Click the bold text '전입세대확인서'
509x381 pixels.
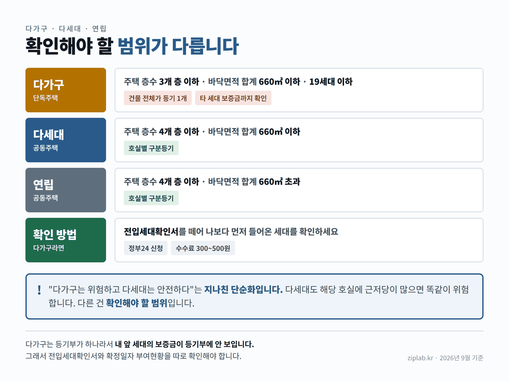coord(151,231)
